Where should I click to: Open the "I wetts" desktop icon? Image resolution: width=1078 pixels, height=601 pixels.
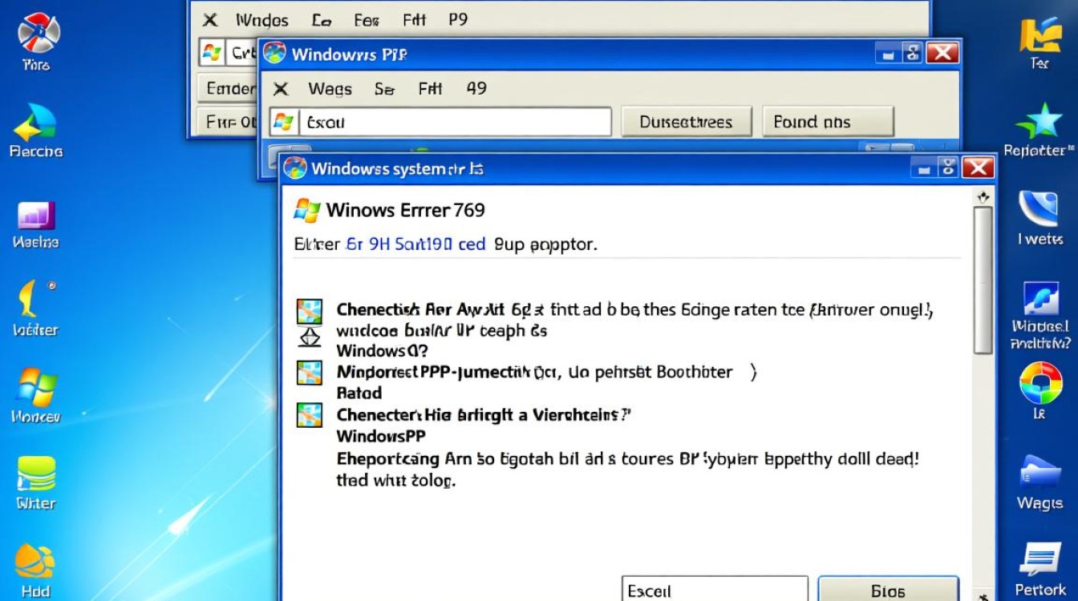coord(1039,210)
